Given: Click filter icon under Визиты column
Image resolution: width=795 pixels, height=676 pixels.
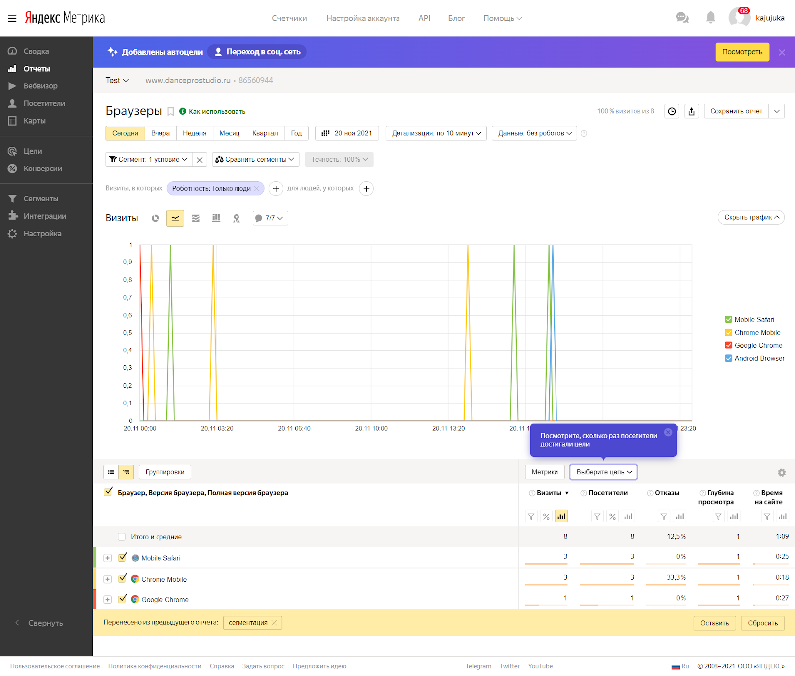Looking at the screenshot, I should [531, 517].
